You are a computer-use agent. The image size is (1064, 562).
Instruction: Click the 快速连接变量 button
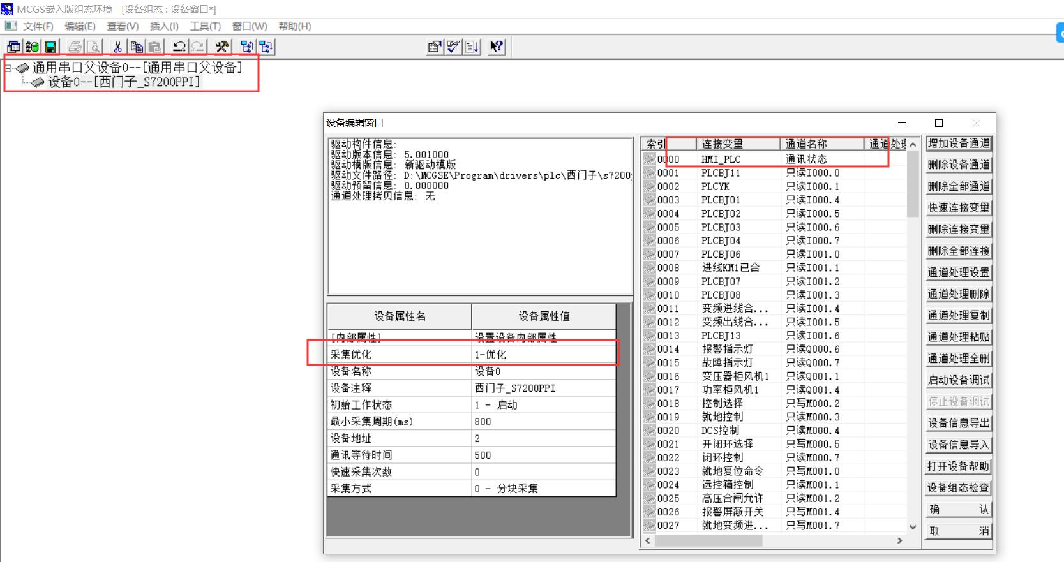[x=959, y=208]
